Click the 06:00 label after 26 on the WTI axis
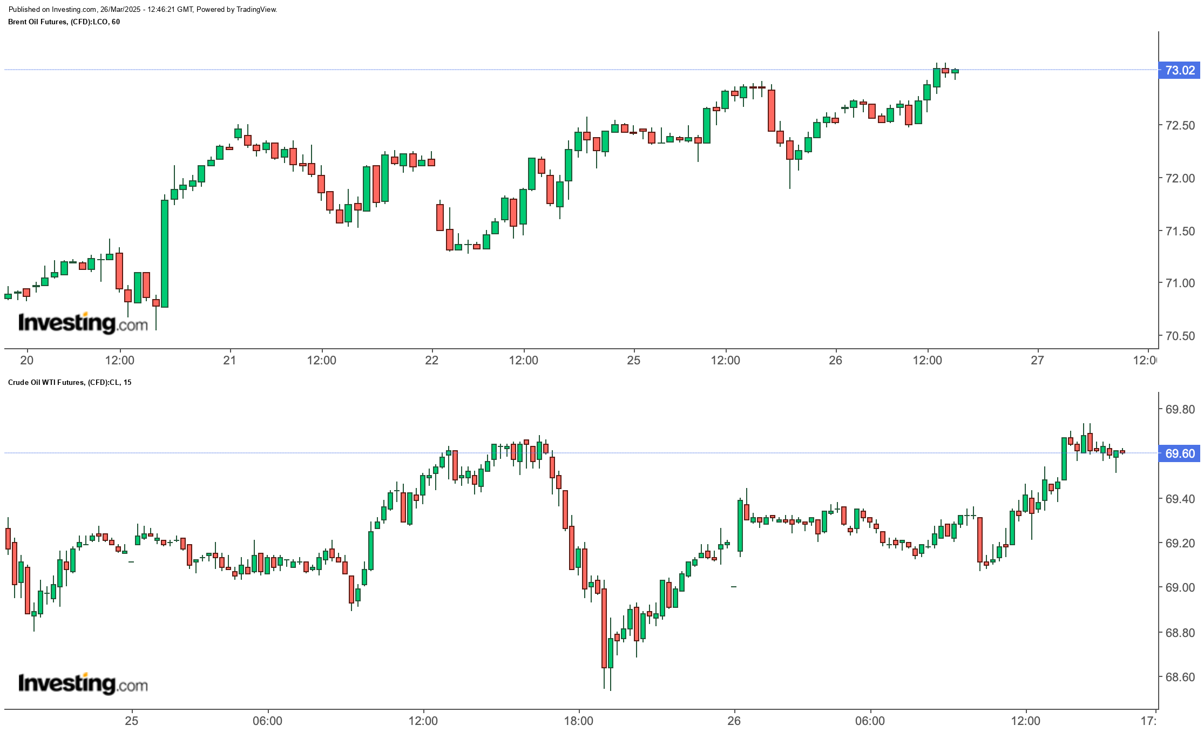Viewport: 1204px width, 732px height. tap(870, 721)
